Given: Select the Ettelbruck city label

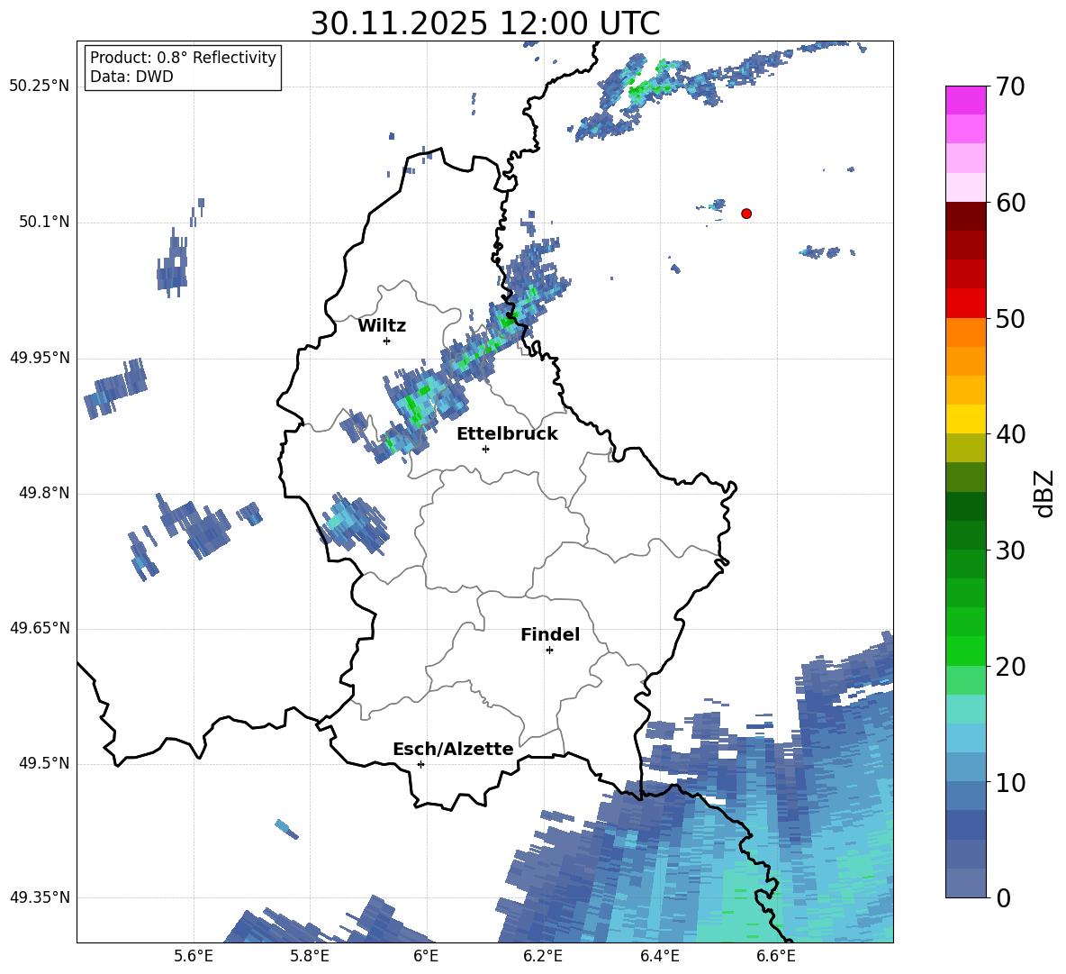Looking at the screenshot, I should click(507, 434).
